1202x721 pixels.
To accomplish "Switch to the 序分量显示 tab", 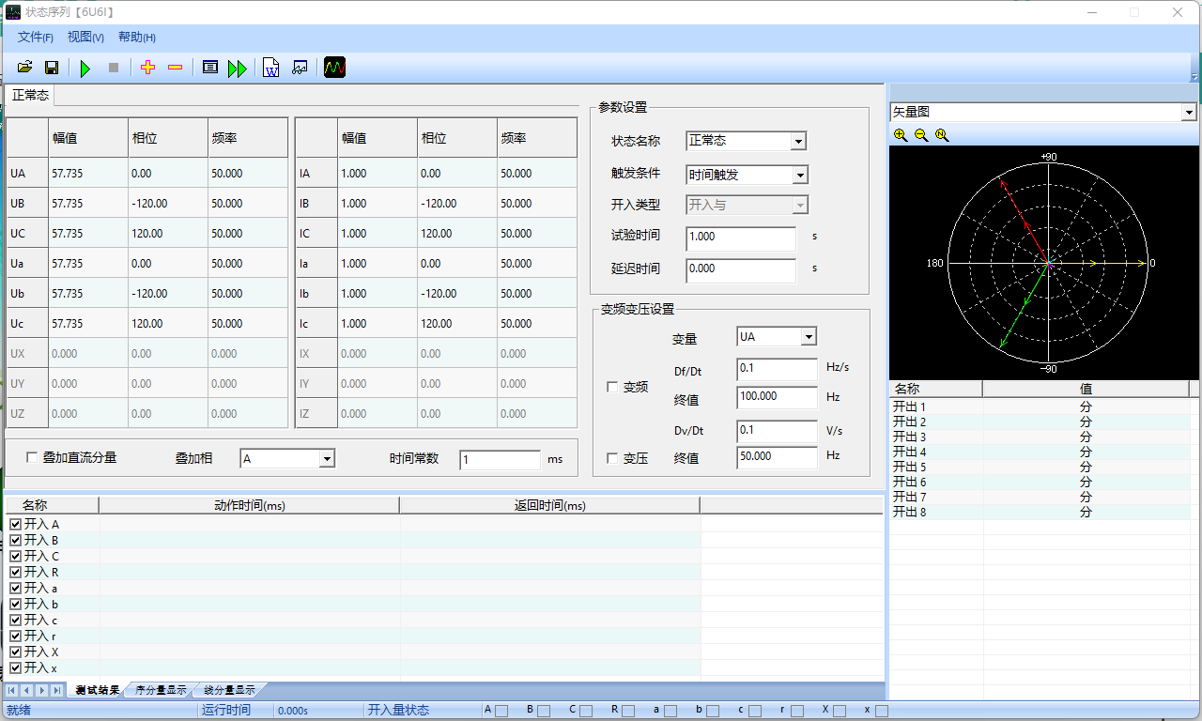I will (161, 690).
